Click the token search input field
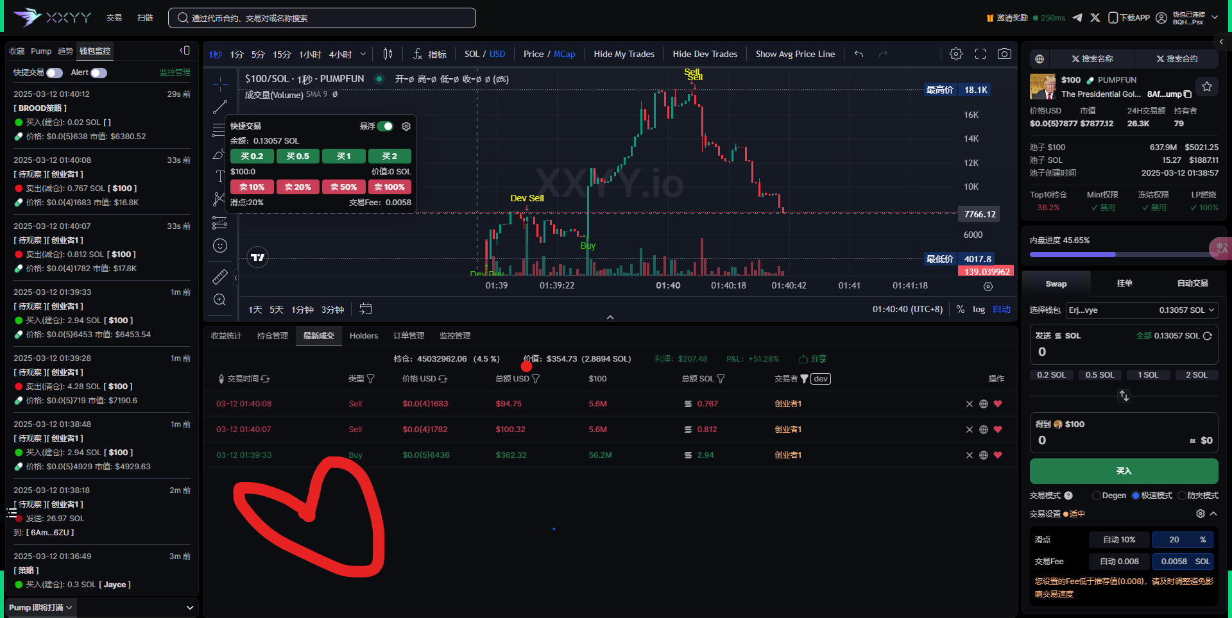1232x618 pixels. (322, 18)
